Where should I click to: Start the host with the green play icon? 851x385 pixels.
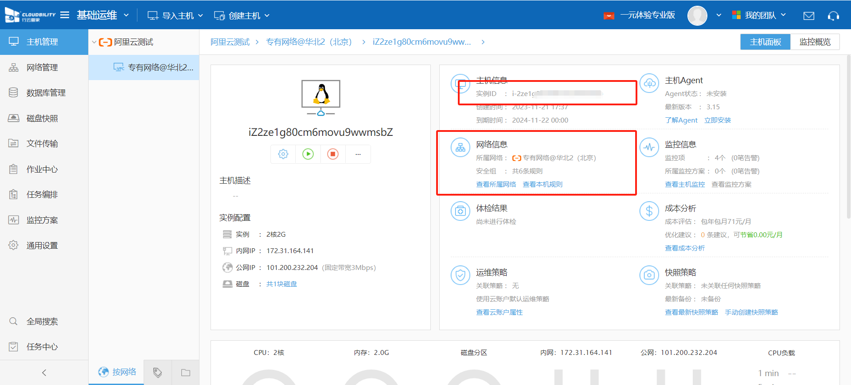308,154
